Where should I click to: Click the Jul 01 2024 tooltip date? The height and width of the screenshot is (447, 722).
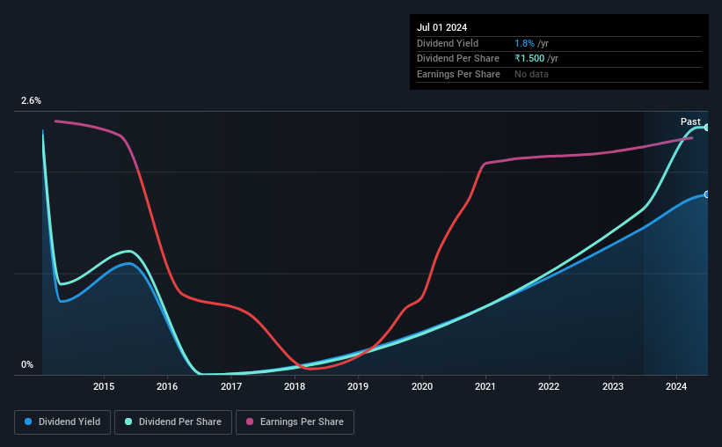pyautogui.click(x=442, y=27)
